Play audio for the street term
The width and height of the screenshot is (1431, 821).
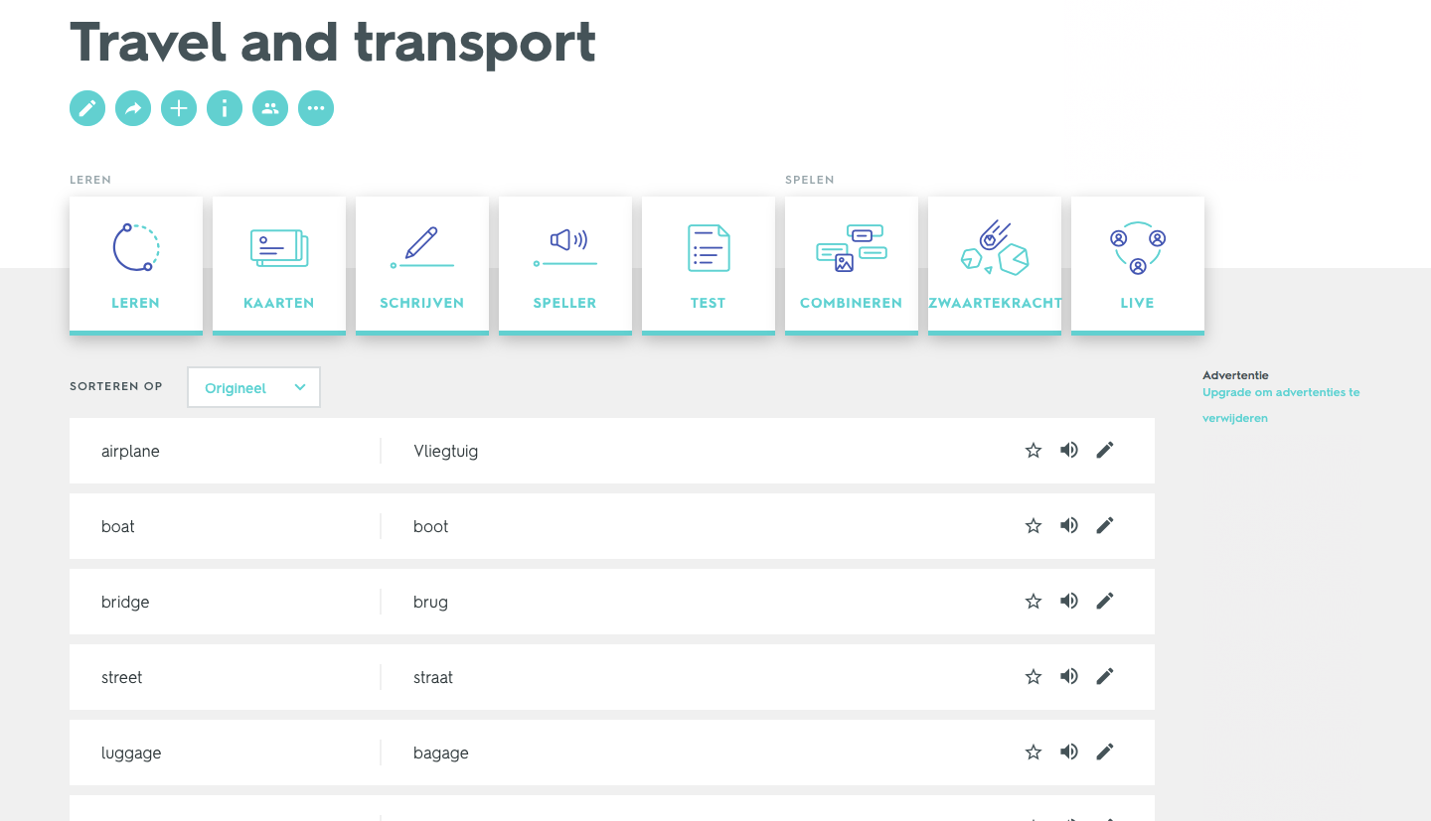[1069, 676]
